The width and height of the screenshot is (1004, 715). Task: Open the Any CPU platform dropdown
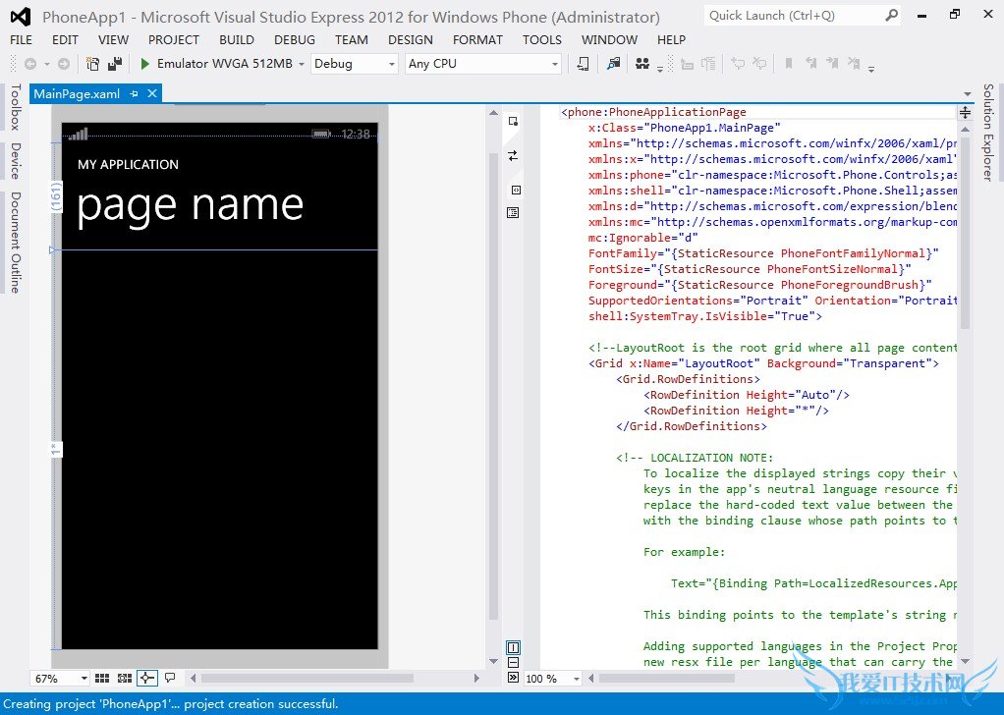(x=482, y=64)
